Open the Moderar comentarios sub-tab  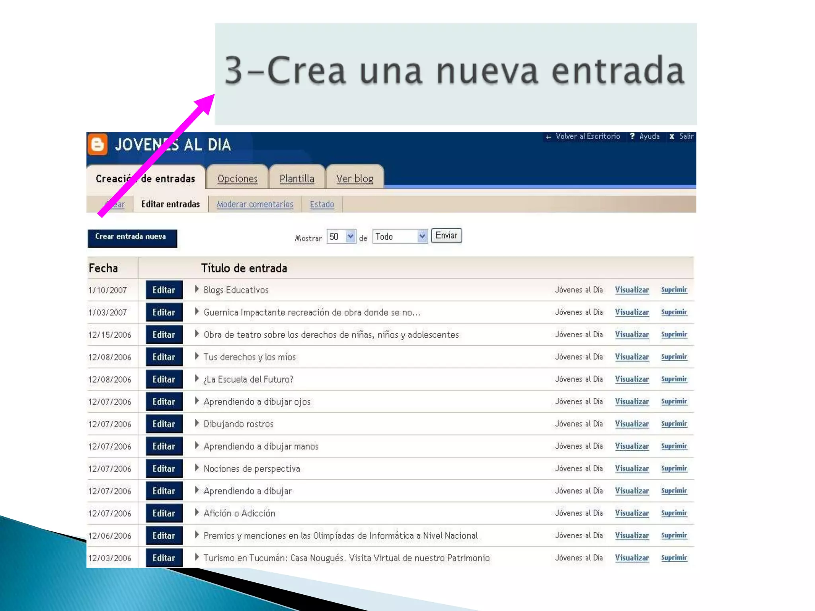pos(255,204)
